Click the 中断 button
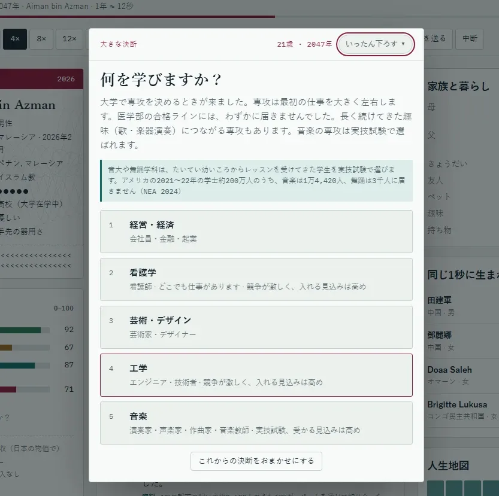Image resolution: width=499 pixels, height=496 pixels. point(470,39)
